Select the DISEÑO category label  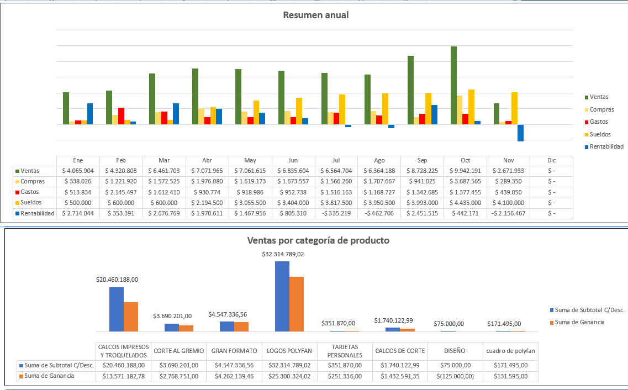tap(455, 351)
